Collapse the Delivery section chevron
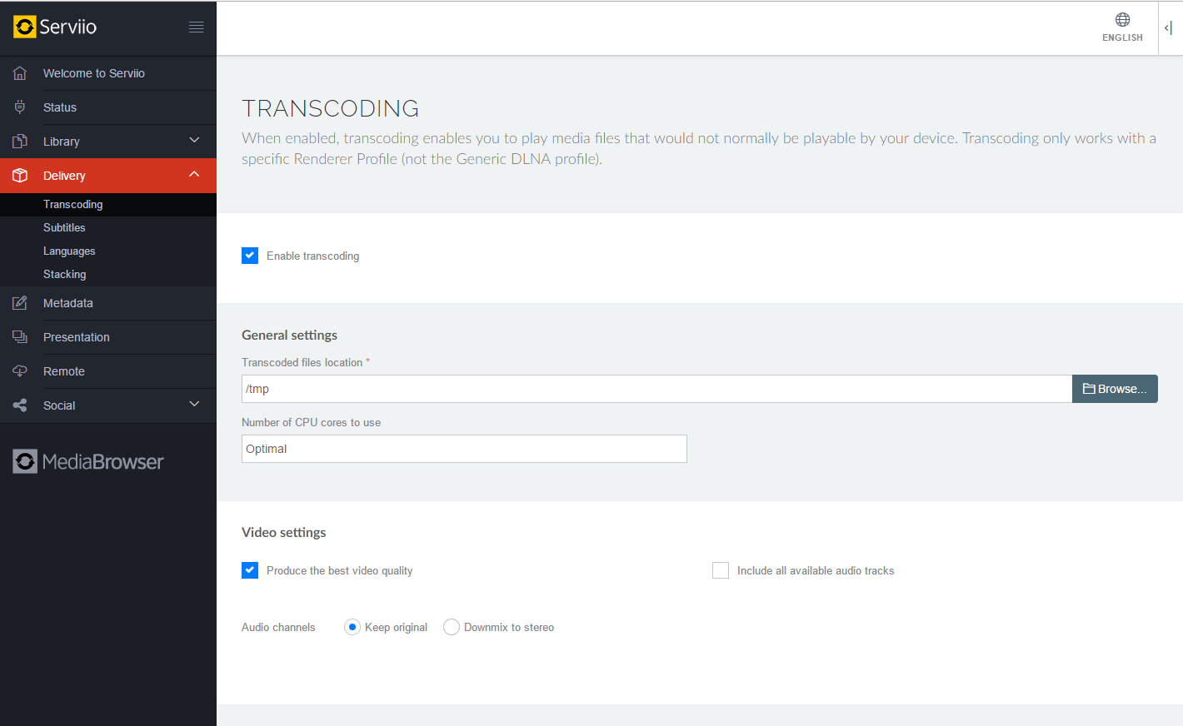This screenshot has height=726, width=1183. [x=194, y=175]
